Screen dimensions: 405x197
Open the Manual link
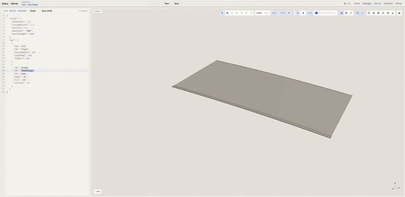click(x=378, y=4)
